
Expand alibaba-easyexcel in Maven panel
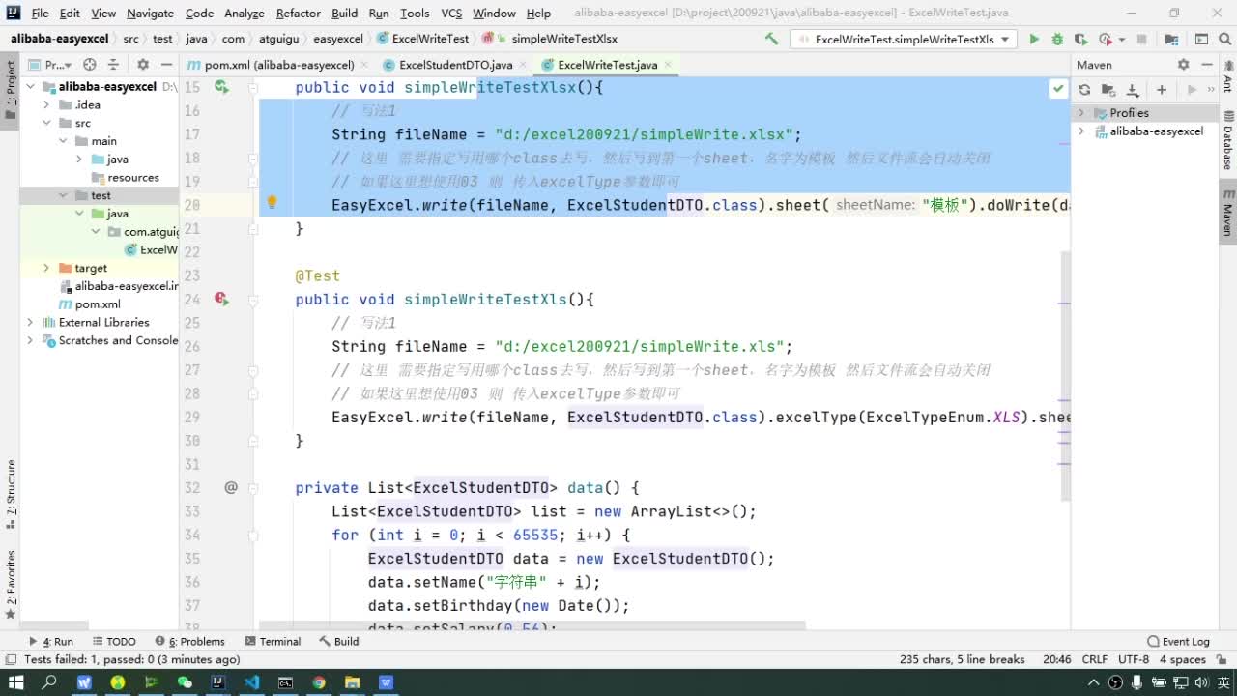1082,130
